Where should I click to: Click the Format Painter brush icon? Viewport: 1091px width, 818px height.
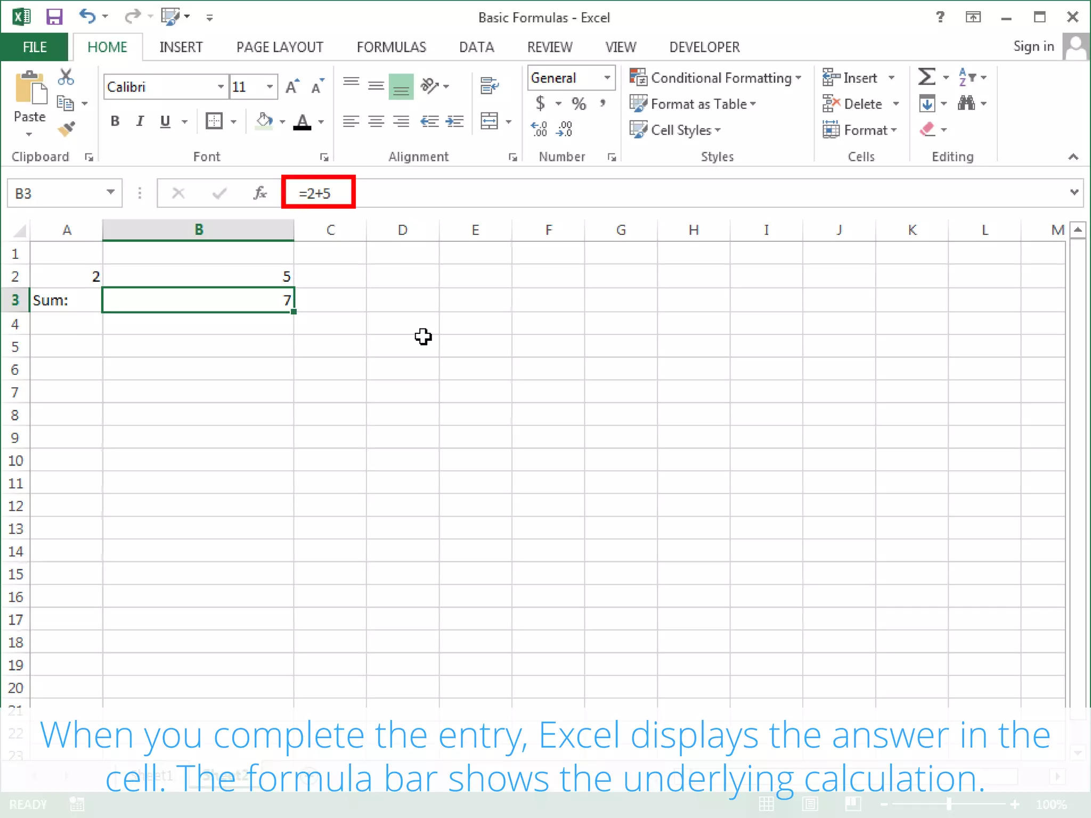point(67,129)
